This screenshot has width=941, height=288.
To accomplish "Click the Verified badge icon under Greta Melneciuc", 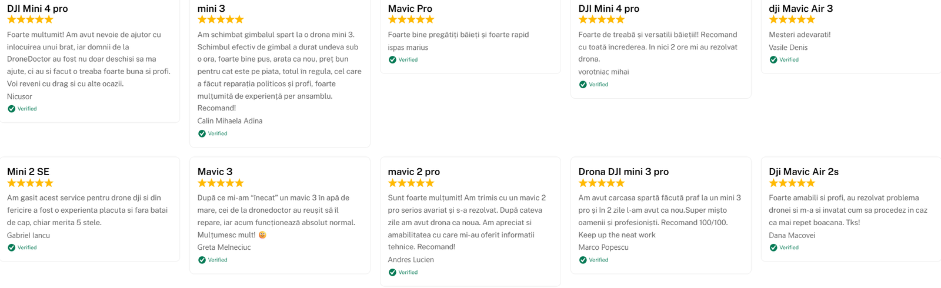I will pos(202,260).
